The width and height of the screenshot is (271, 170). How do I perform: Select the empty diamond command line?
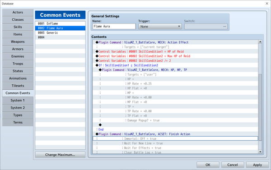click(175, 125)
